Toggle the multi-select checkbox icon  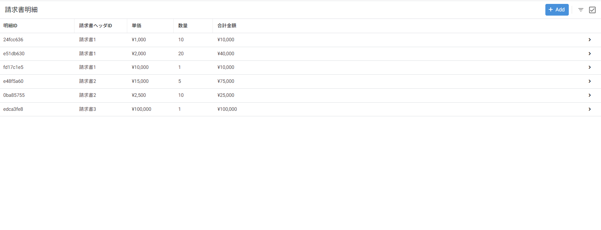pyautogui.click(x=593, y=10)
